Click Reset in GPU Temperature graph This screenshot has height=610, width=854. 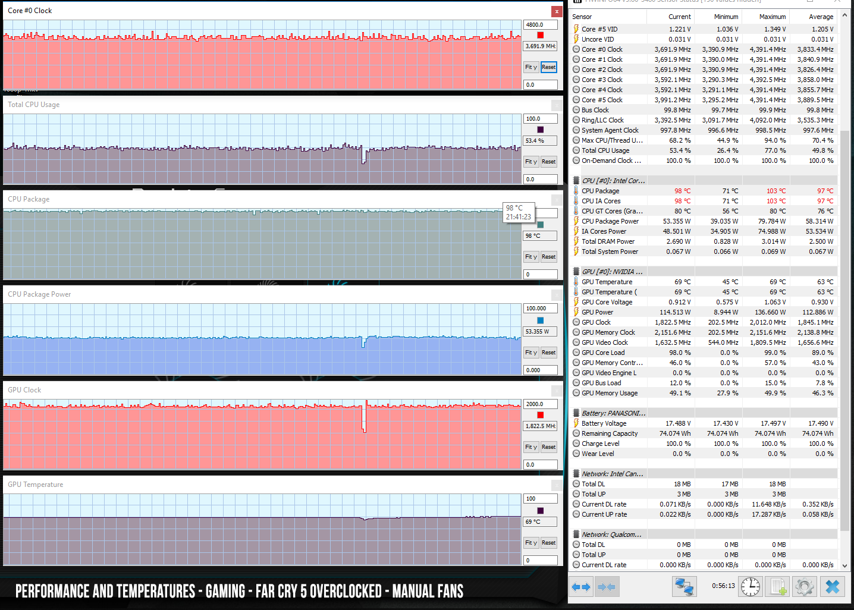549,543
